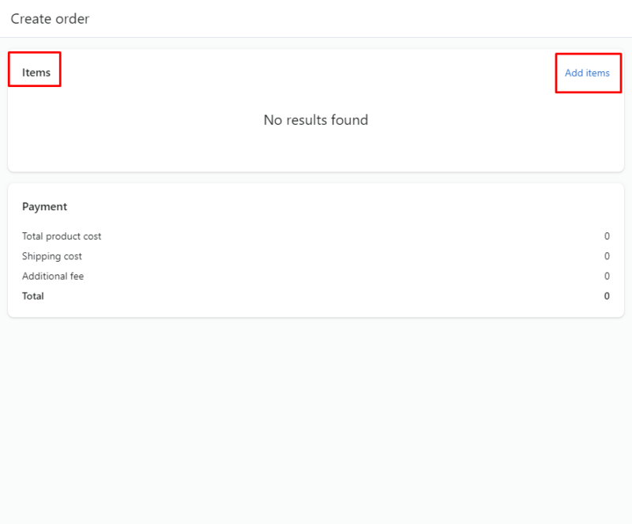Viewport: 632px width, 524px height.
Task: Click the bold Total amount
Action: coord(607,296)
